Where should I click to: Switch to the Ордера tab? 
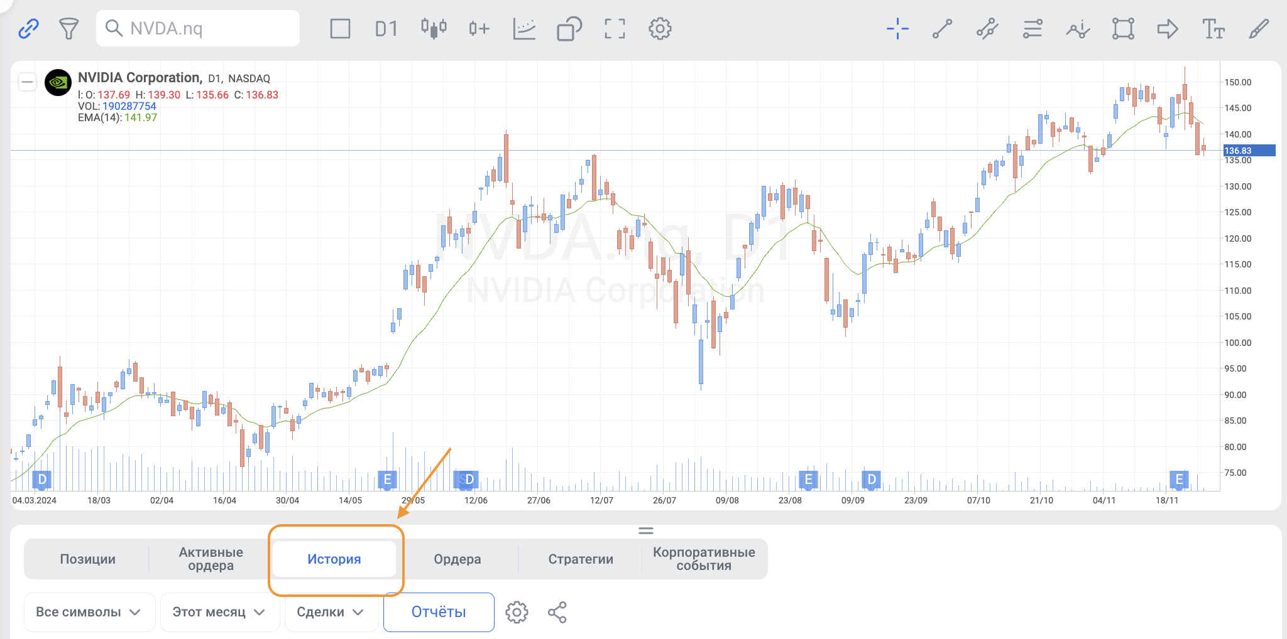[x=457, y=559]
